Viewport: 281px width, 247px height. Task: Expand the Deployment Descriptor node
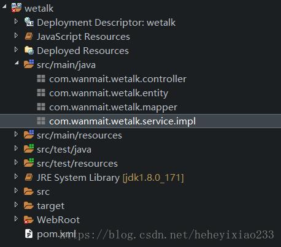[x=16, y=21]
